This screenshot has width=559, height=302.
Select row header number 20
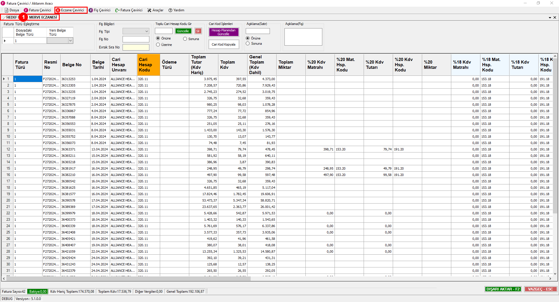(x=8, y=200)
